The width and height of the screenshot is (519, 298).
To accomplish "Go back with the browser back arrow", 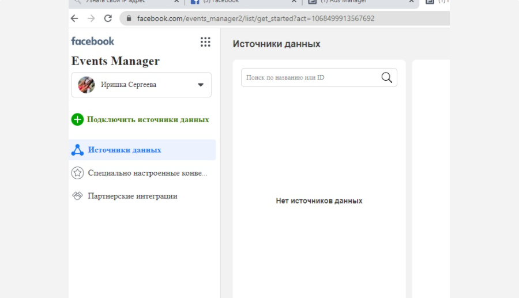I will 74,18.
